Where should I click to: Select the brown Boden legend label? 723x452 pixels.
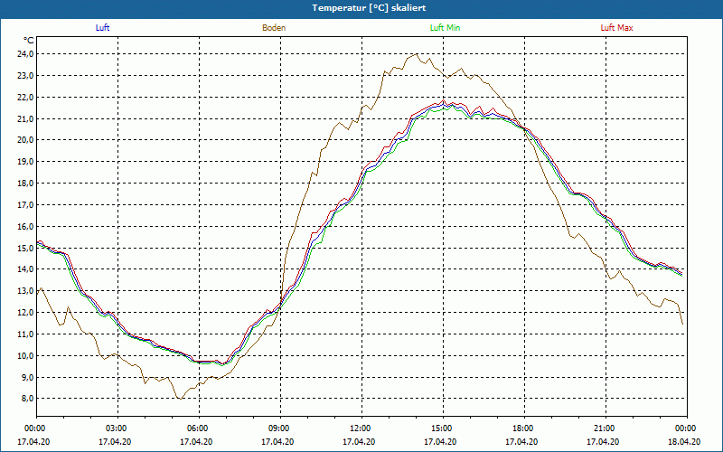tap(274, 28)
